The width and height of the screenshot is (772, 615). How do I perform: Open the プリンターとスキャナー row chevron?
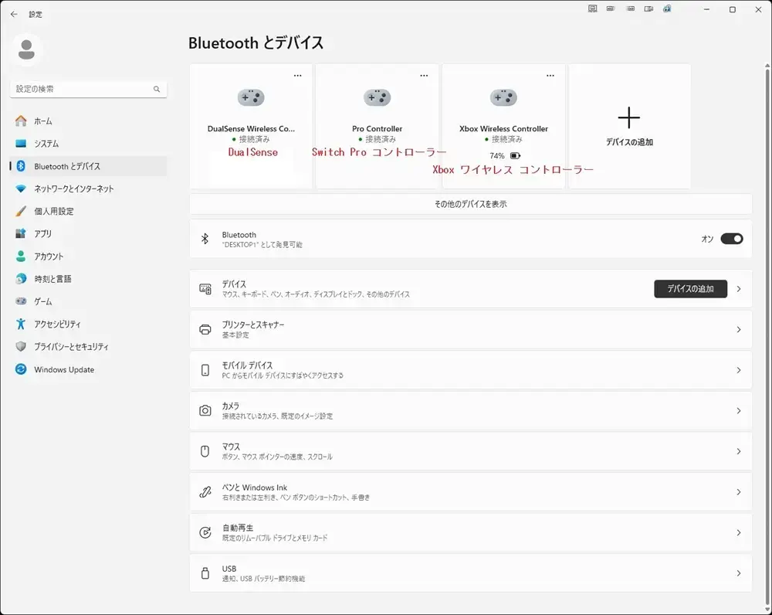[x=739, y=330]
